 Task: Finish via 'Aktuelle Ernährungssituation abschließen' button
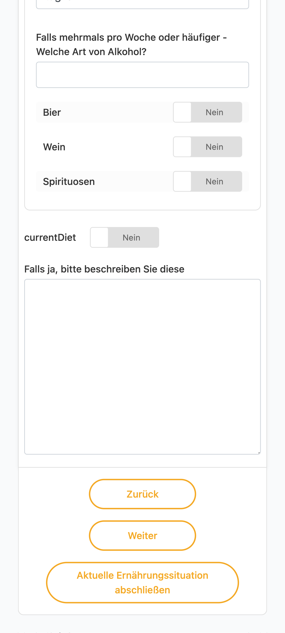pos(142,582)
